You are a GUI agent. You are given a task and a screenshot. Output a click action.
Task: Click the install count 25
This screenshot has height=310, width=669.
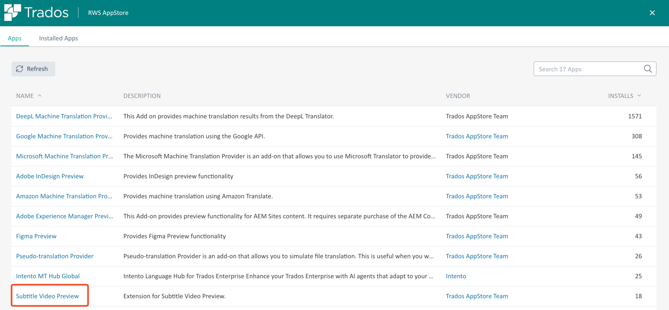tap(638, 276)
